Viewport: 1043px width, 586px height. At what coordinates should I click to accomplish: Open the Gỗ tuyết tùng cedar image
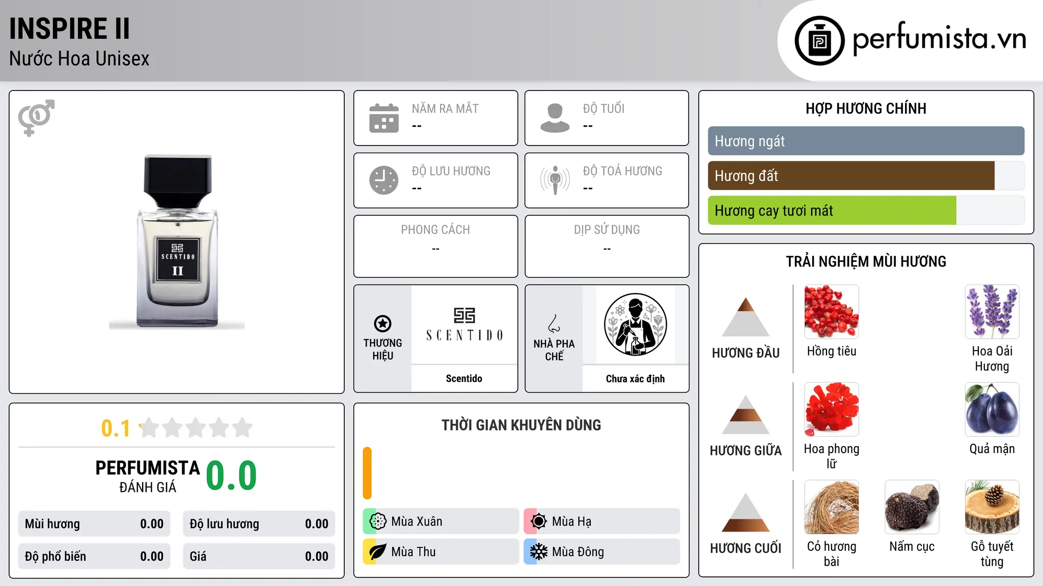992,507
